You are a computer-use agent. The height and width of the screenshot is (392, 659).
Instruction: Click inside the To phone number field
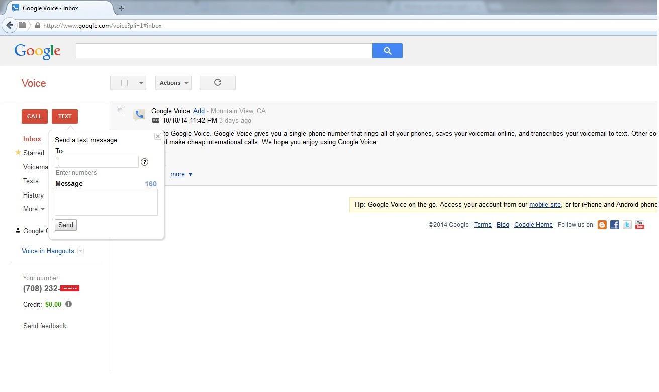pyautogui.click(x=96, y=162)
